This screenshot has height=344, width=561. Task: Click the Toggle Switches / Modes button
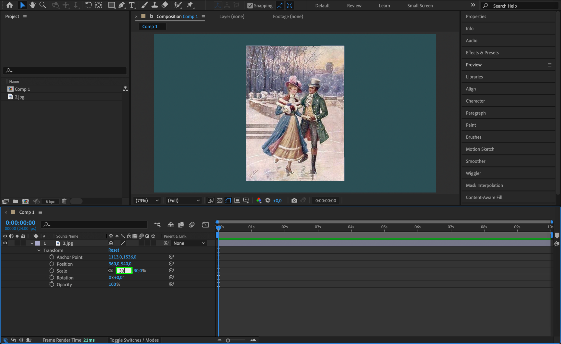134,340
